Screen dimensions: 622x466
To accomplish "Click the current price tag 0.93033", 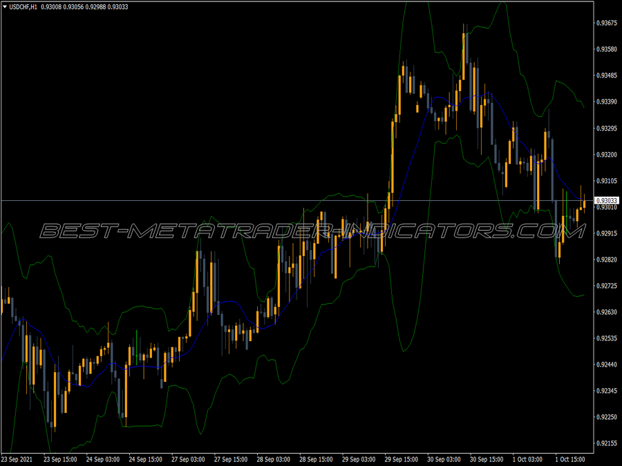I will click(607, 200).
